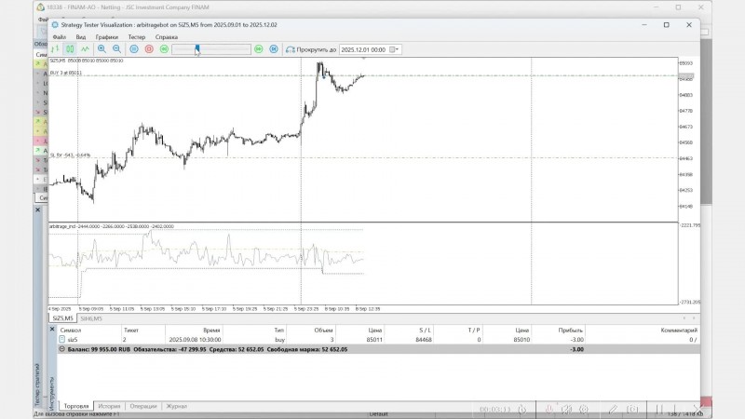
Task: Click blue step-forward button after speed slider
Action: point(274,49)
